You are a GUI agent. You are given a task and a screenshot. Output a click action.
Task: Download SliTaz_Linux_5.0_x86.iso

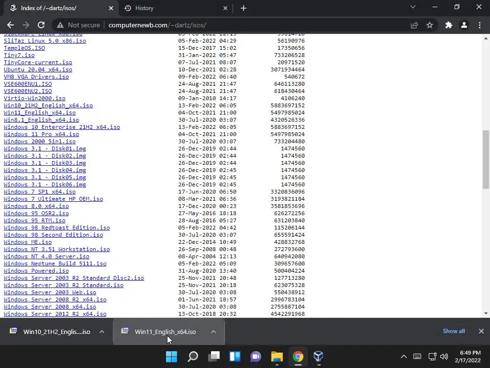[45, 41]
